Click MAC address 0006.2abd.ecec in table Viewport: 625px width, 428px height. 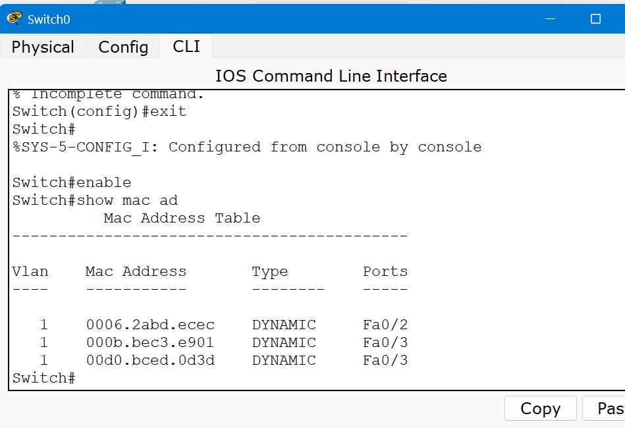[x=150, y=325]
